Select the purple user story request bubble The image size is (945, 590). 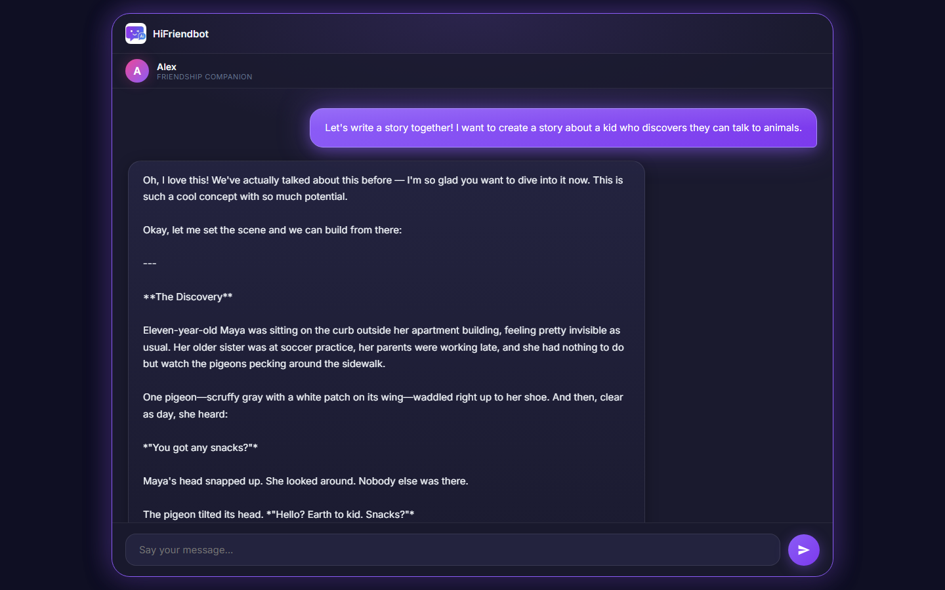pyautogui.click(x=563, y=128)
